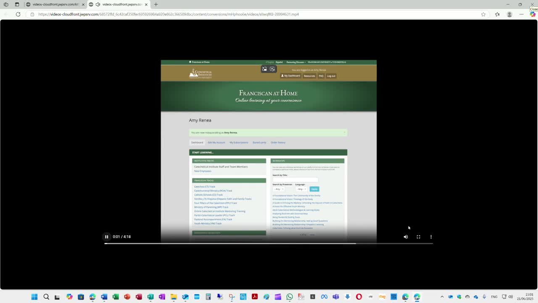Viewport: 538px width, 303px height.
Task: Open volume settings in the system tray
Action: (511, 297)
